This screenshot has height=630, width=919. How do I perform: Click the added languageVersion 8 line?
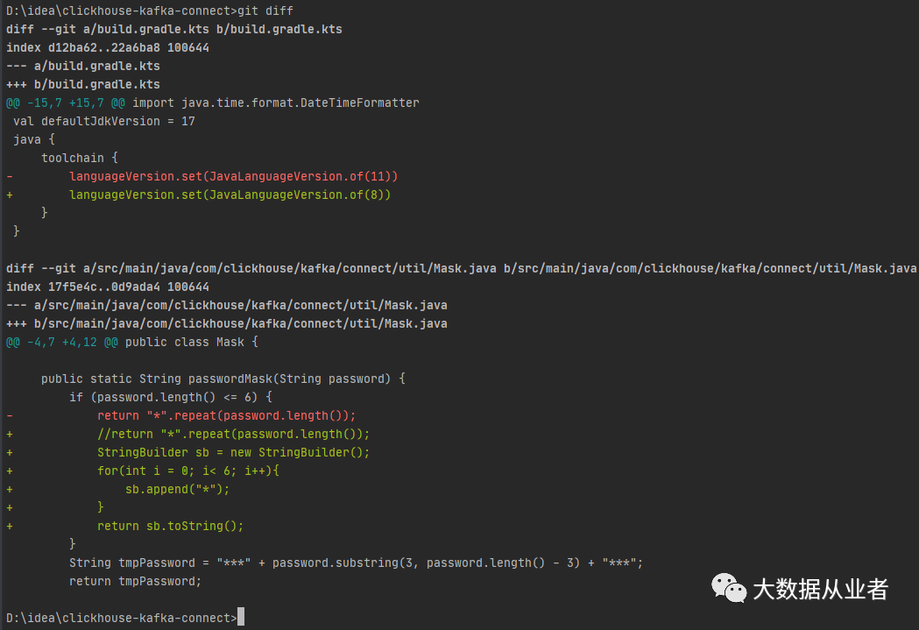tap(230, 195)
